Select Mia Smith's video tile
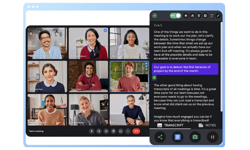 [x=129, y=43]
